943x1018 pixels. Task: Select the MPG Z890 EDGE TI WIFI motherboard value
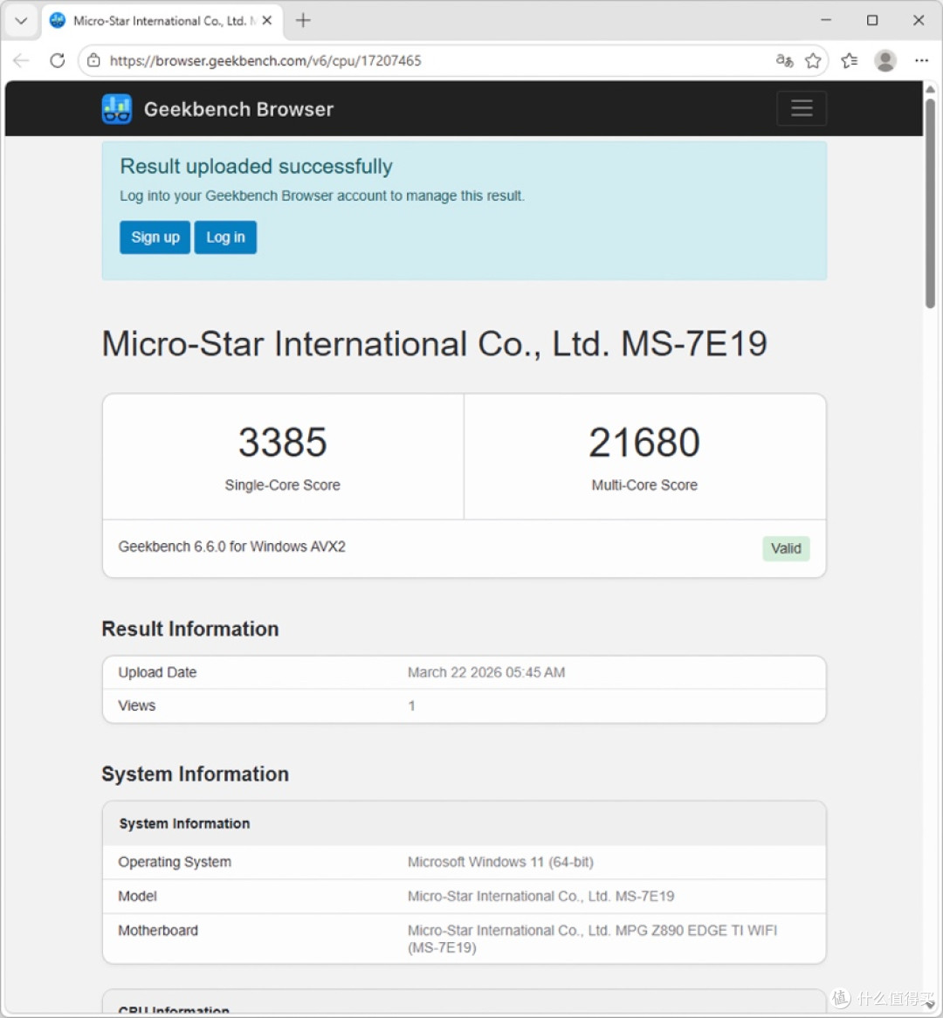tap(592, 939)
